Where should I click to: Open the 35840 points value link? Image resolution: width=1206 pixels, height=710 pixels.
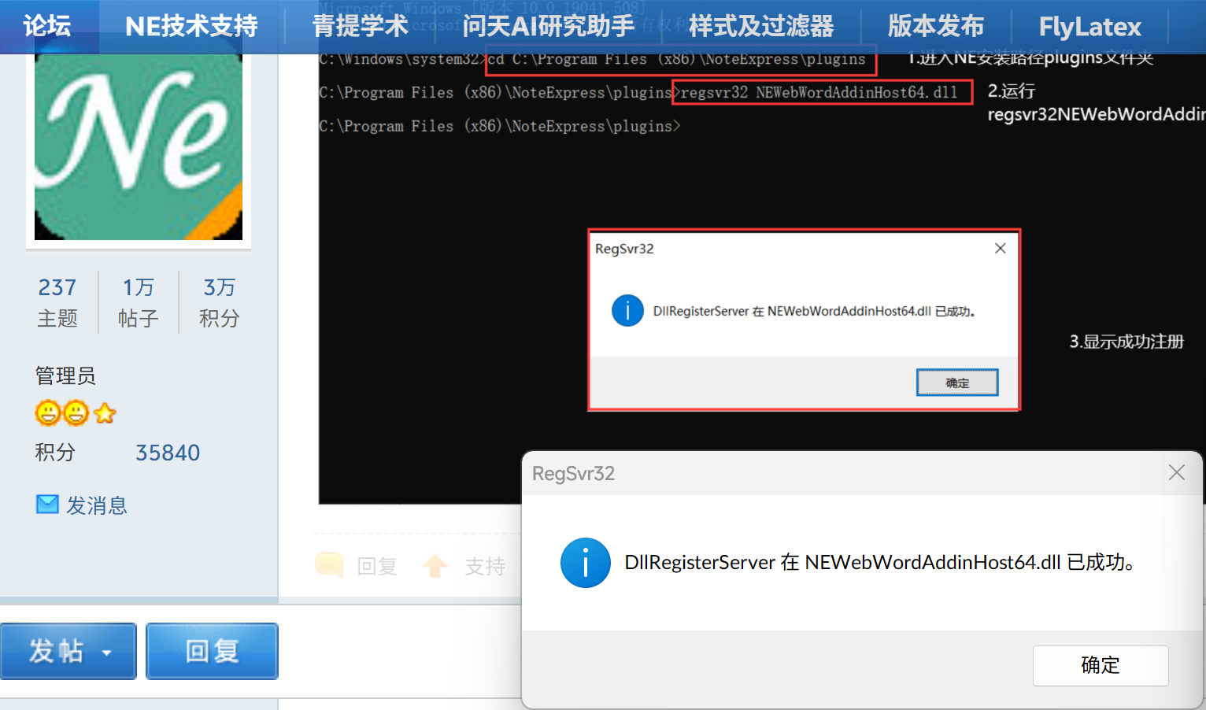pos(168,453)
